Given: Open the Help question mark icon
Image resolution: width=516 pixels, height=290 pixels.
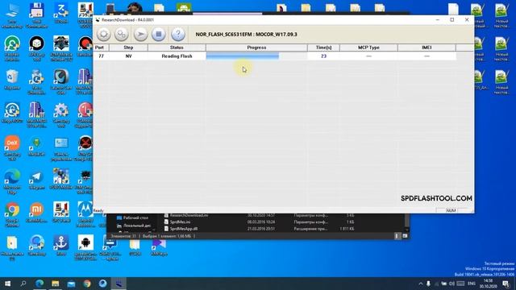Looking at the screenshot, I should [x=178, y=34].
